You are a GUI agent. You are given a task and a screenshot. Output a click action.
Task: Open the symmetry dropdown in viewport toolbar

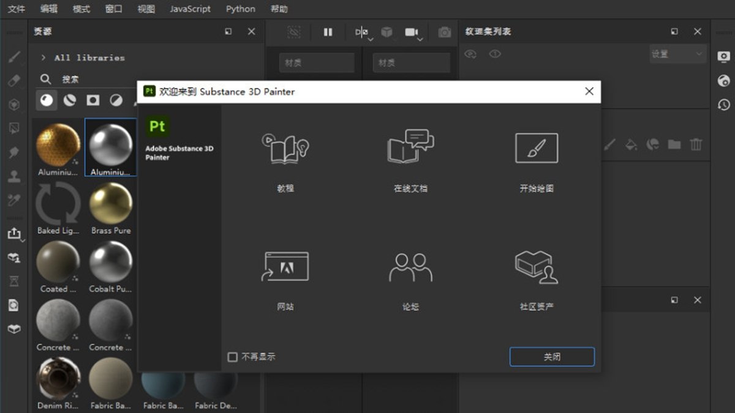coord(364,33)
